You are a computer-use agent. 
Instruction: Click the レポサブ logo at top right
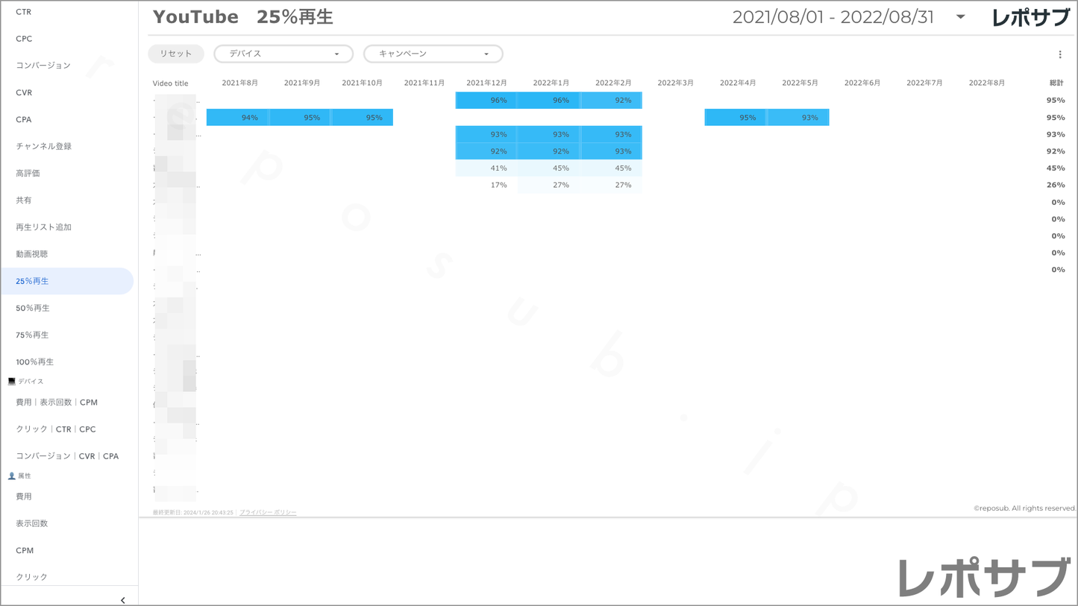(1030, 18)
